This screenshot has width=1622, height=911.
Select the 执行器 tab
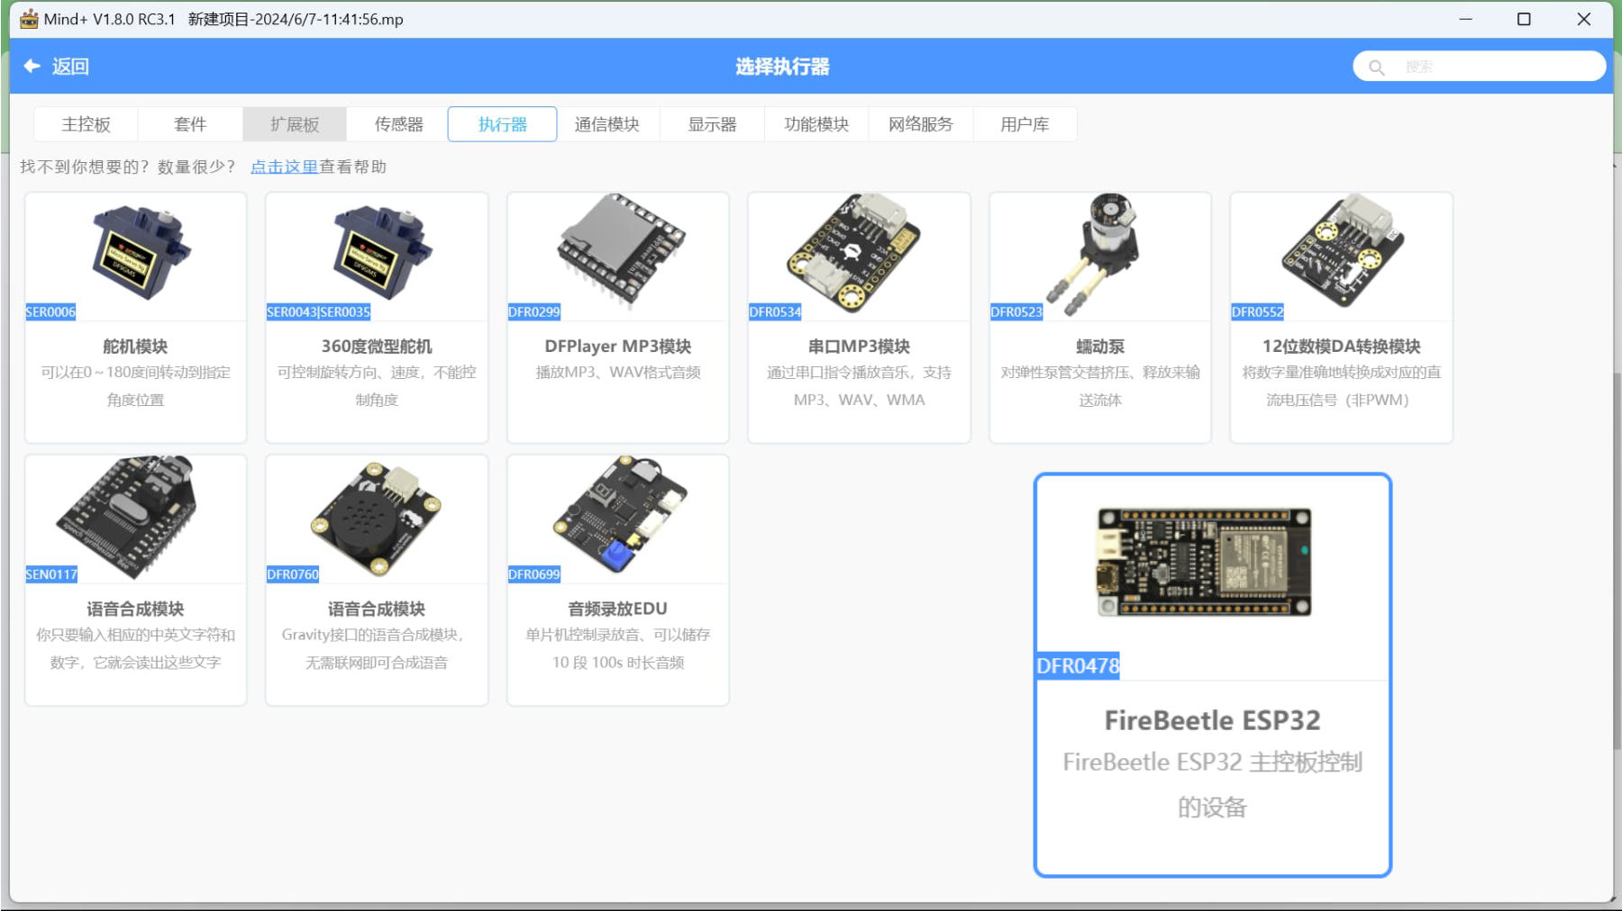pyautogui.click(x=503, y=124)
